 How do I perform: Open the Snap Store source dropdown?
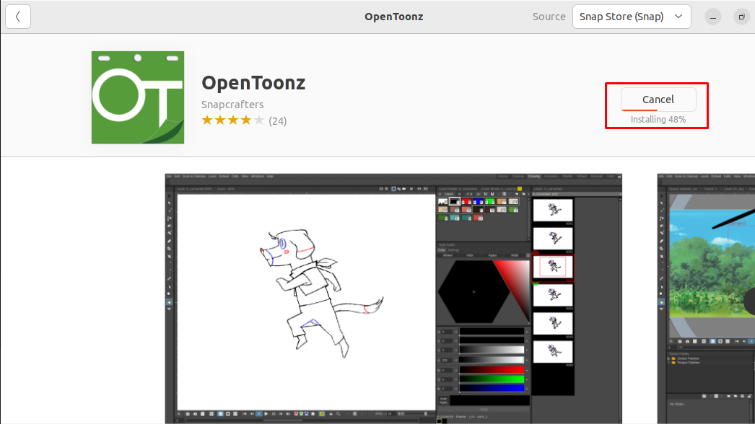631,16
